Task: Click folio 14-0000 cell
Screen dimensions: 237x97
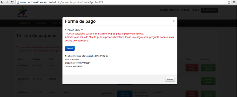Action: tap(52, 92)
